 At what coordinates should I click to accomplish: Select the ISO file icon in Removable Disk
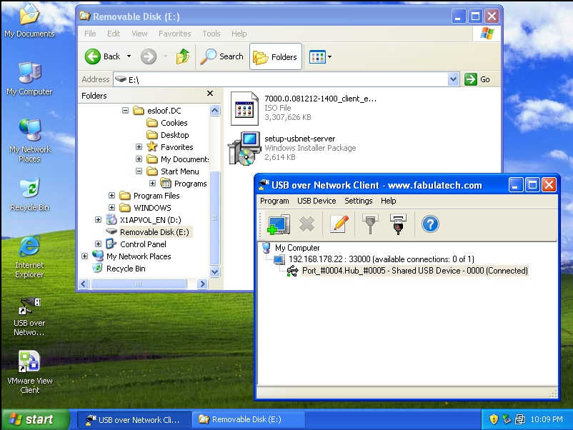click(244, 109)
